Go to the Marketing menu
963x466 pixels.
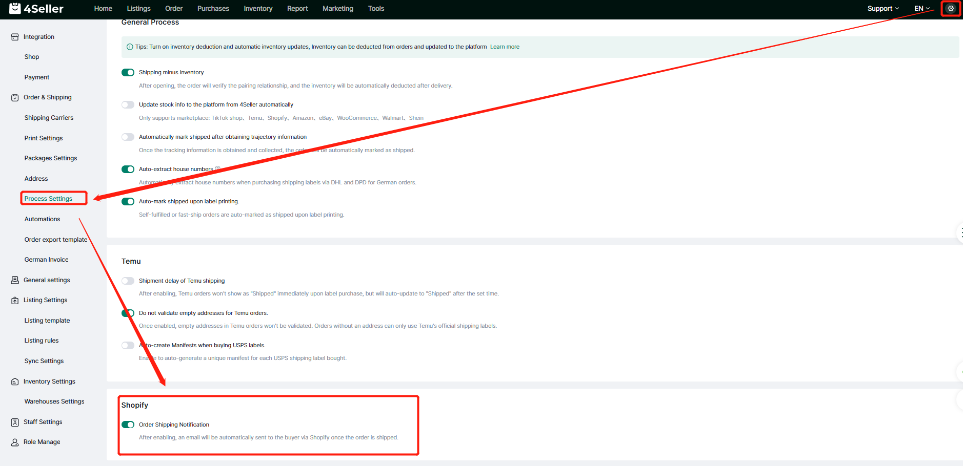(337, 9)
